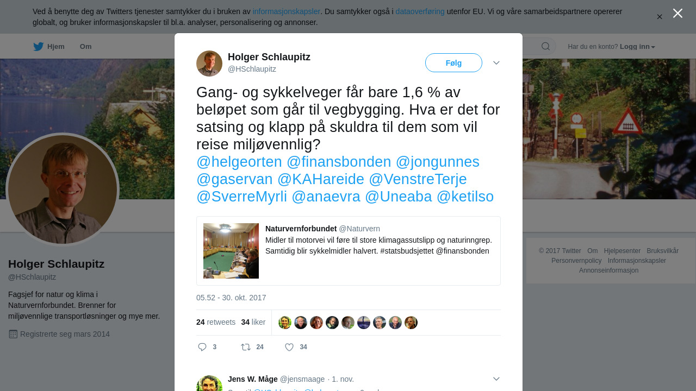Click first liker avatar in row
The width and height of the screenshot is (696, 391).
285,323
